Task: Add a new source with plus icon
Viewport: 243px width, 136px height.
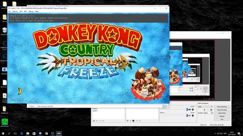Action: point(128,121)
